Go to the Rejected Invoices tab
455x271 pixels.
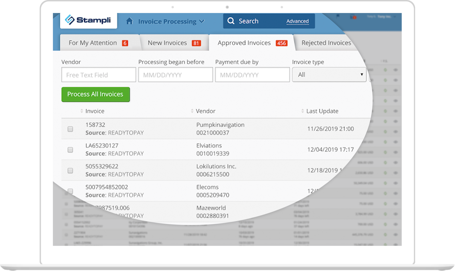click(x=326, y=43)
